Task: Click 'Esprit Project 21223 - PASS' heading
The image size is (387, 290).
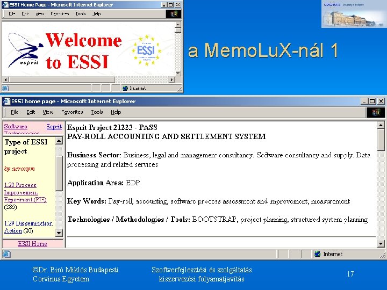Action: click(x=112, y=127)
